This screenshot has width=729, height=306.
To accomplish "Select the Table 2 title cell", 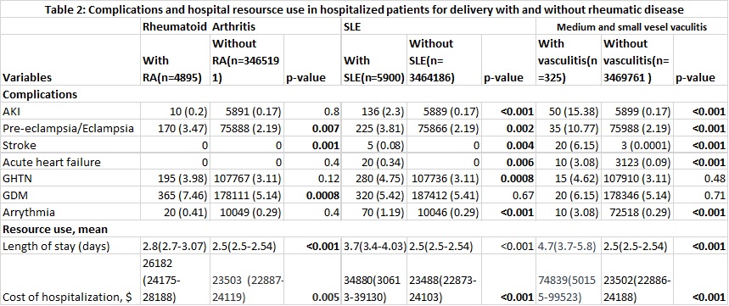I will tap(365, 9).
